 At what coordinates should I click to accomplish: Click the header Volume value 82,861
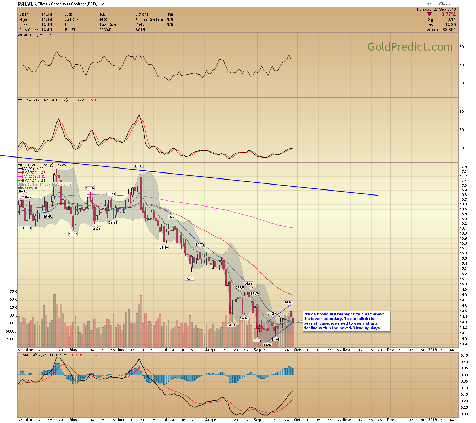[449, 30]
